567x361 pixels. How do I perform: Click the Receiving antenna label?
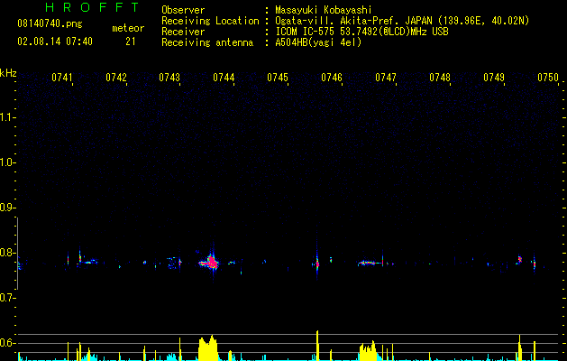point(207,42)
